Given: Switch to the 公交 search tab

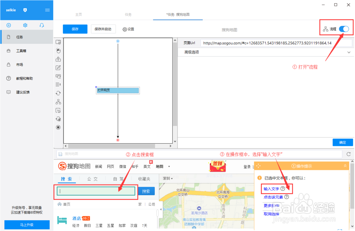Looking at the screenshot, I should pyautogui.click(x=92, y=179).
